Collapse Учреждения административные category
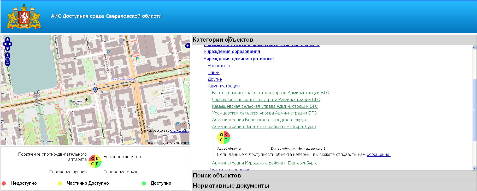Screen dimensions: 477x191 tap(239, 59)
